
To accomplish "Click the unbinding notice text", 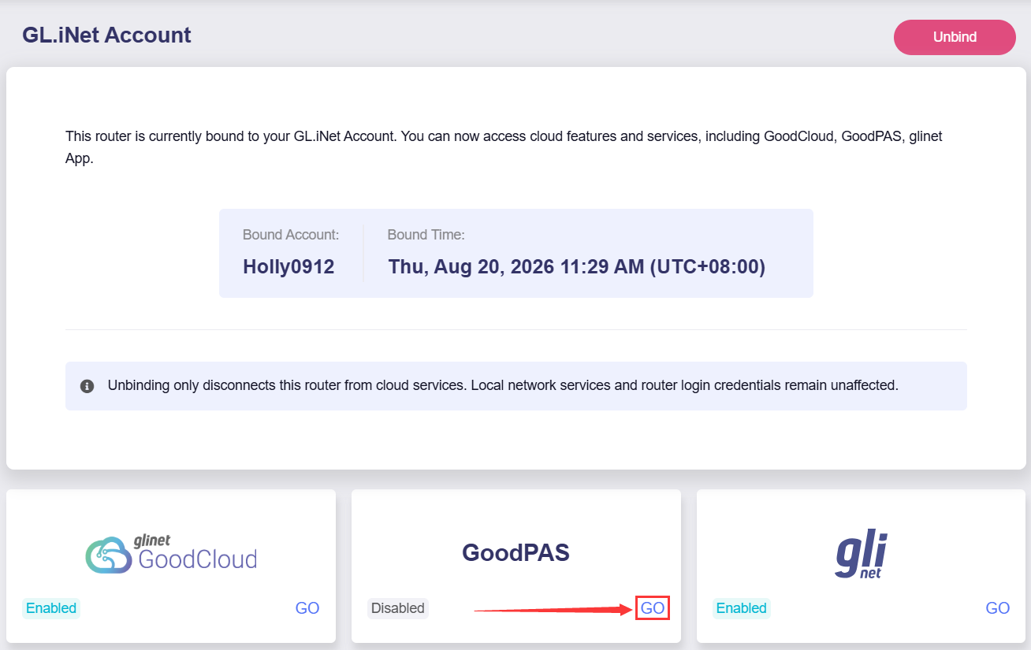I will pyautogui.click(x=503, y=386).
